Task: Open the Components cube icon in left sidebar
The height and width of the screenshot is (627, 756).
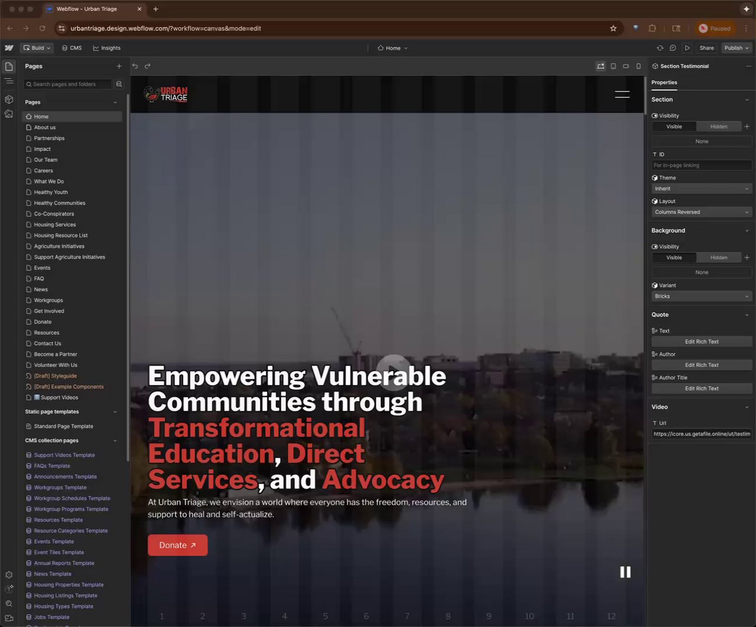Action: pyautogui.click(x=9, y=99)
